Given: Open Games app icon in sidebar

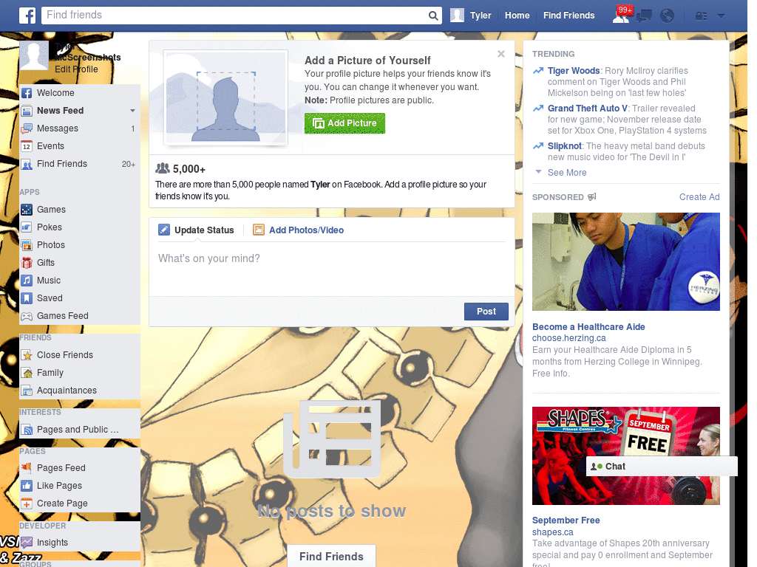Looking at the screenshot, I should [x=27, y=210].
